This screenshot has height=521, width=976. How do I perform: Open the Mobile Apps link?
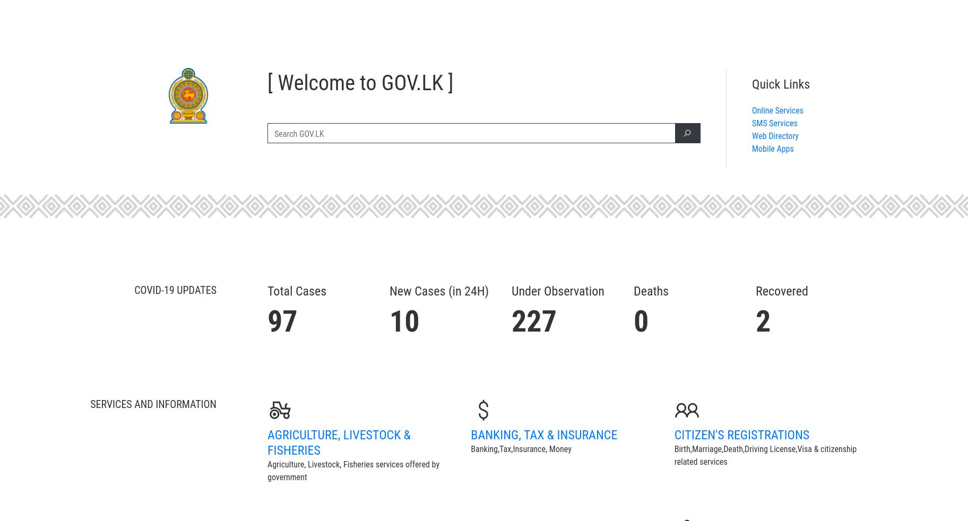point(773,149)
